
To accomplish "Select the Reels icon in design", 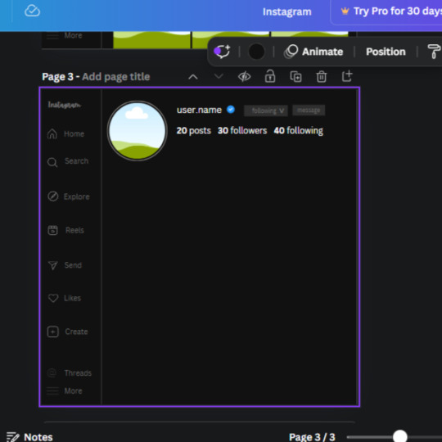I will point(52,230).
